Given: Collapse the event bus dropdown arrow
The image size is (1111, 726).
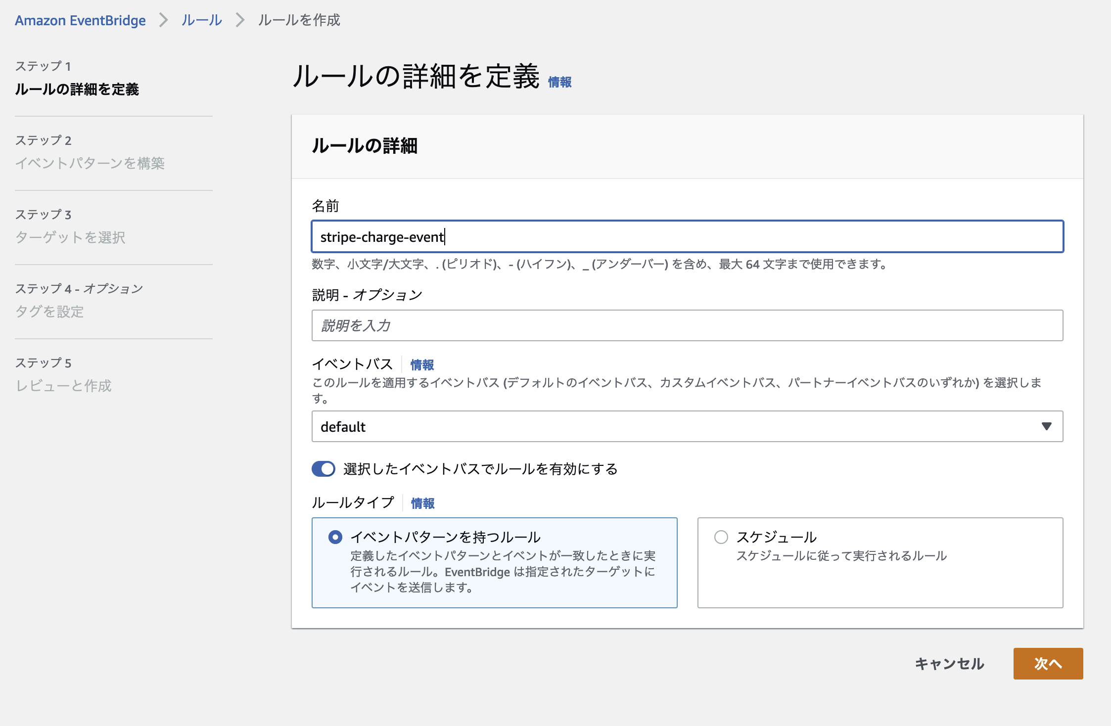Looking at the screenshot, I should pos(1046,426).
